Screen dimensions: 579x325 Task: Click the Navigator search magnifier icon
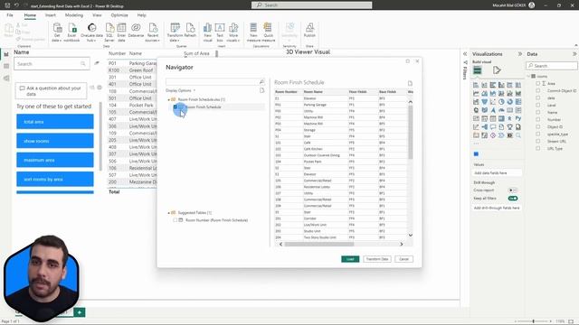click(x=261, y=81)
